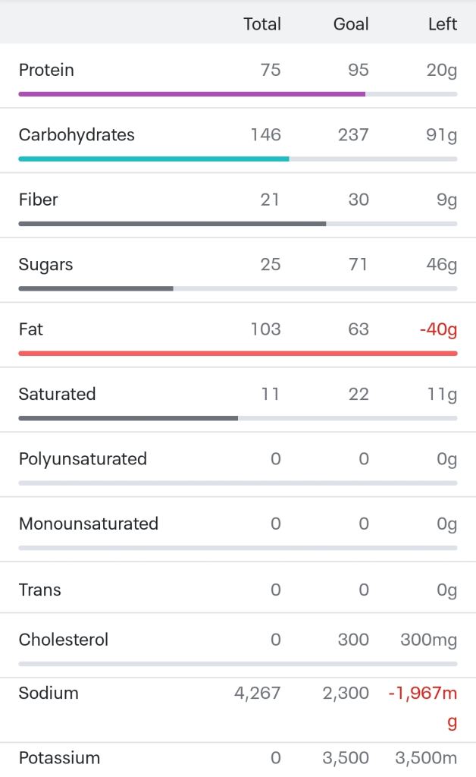This screenshot has width=476, height=777.
Task: Select the Goal column header
Action: pos(351,24)
